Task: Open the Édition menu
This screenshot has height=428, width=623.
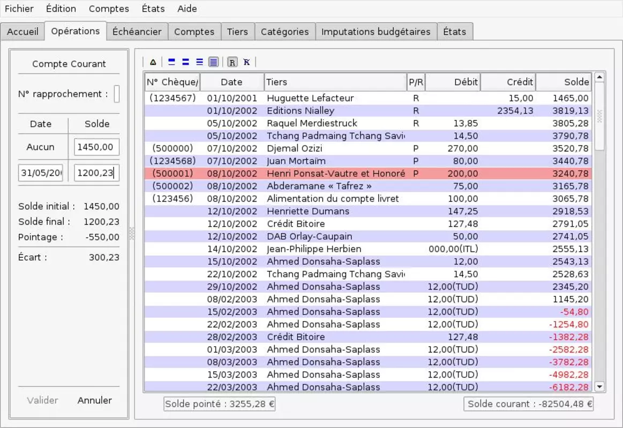Action: pyautogui.click(x=61, y=9)
